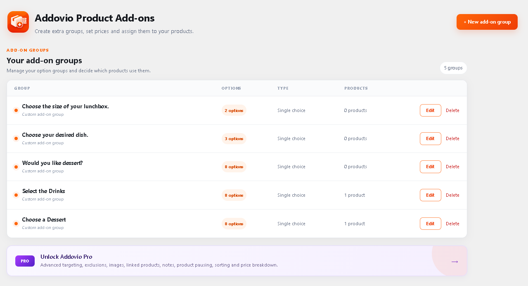Viewport: 528px width, 286px height.
Task: Click 'Single choice' in the lunchbox row
Action: (x=291, y=110)
